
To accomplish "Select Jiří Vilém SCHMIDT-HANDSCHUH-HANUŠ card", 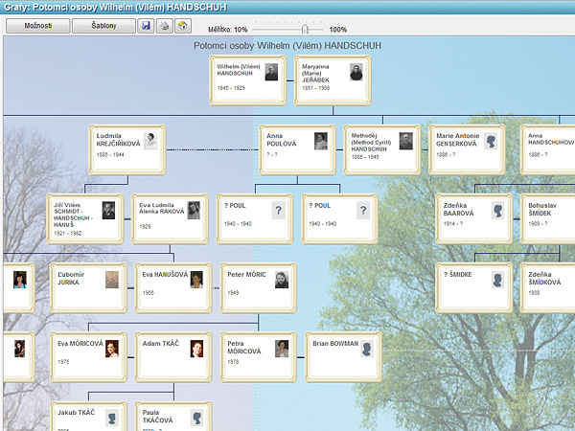I will tap(85, 218).
